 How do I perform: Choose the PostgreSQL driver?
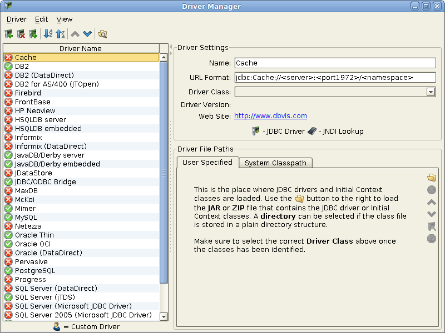click(x=81, y=270)
